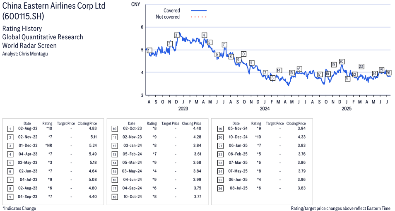The image size is (395, 211).
Task: Click closing price 3.86 for 07-Mar-25
Action: click(301, 163)
